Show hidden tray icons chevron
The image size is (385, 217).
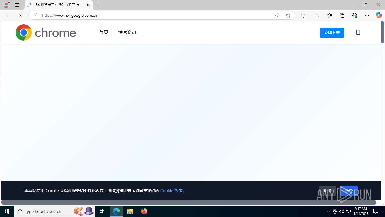point(328,211)
